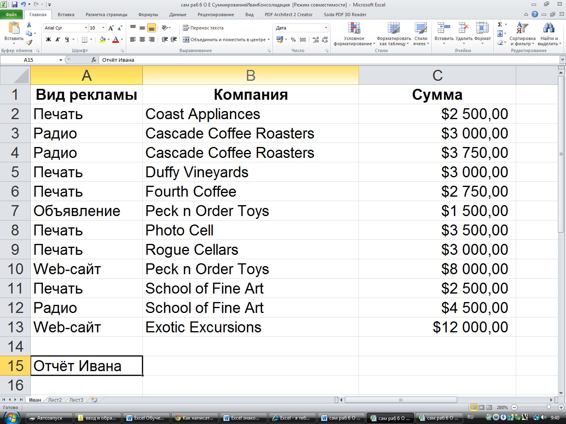
Task: Toggle bottom vertical alignment (highlighted)
Action: tap(152, 28)
